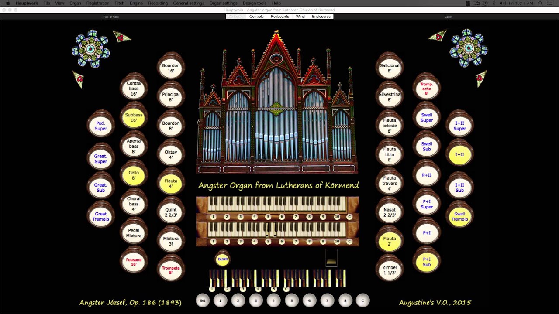Pull the Bourdon 16' stop knob

click(x=171, y=68)
